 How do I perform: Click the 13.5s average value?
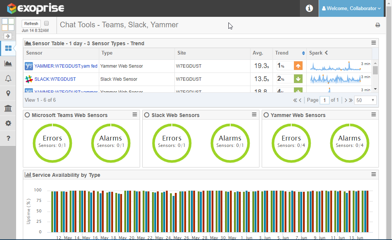tap(261, 79)
